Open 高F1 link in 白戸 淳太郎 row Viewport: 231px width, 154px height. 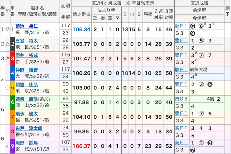[x=181, y=128]
